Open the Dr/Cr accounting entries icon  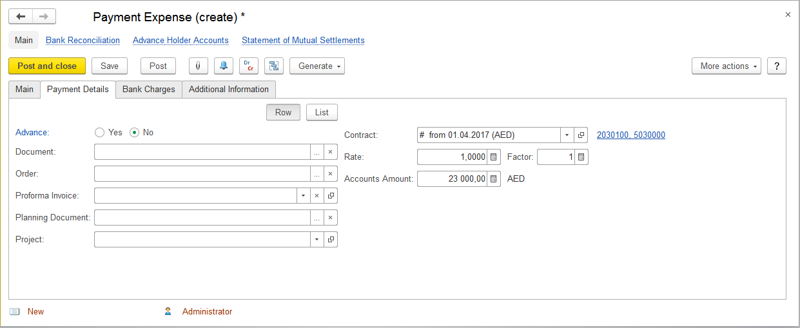249,66
